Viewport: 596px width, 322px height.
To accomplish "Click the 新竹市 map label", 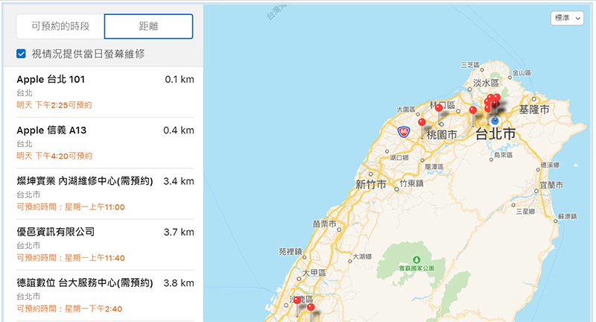I will [370, 185].
